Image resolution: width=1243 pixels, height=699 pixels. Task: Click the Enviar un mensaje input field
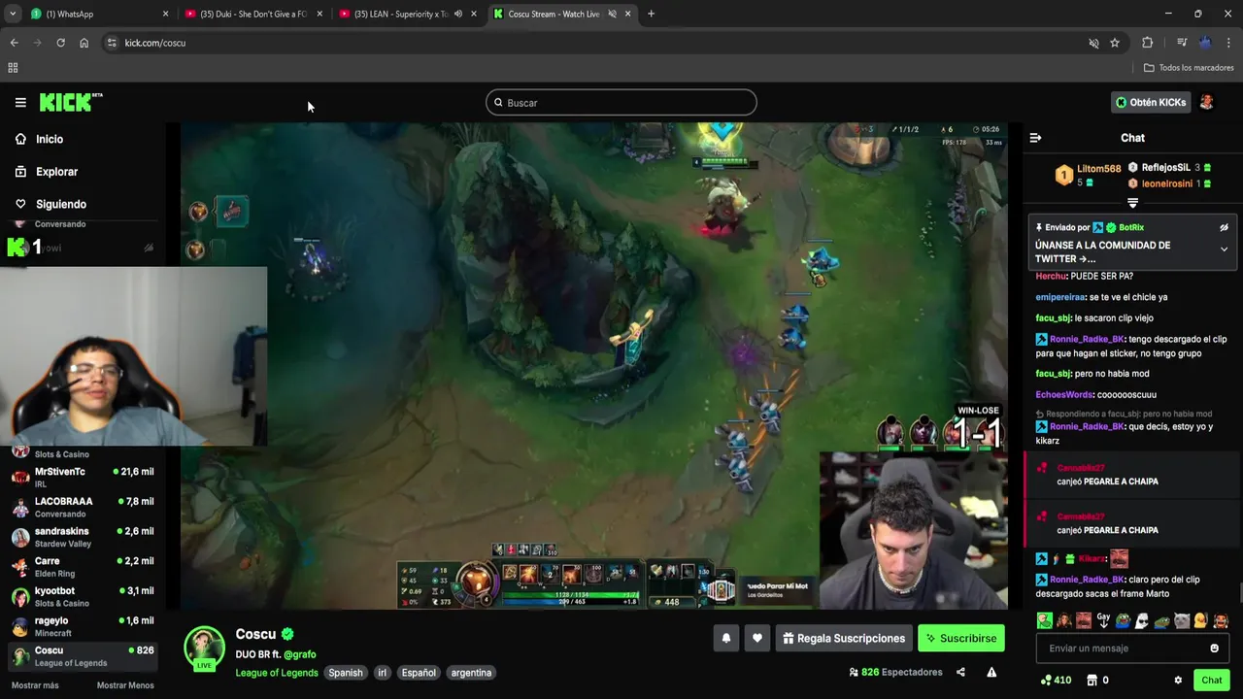[x=1131, y=649]
